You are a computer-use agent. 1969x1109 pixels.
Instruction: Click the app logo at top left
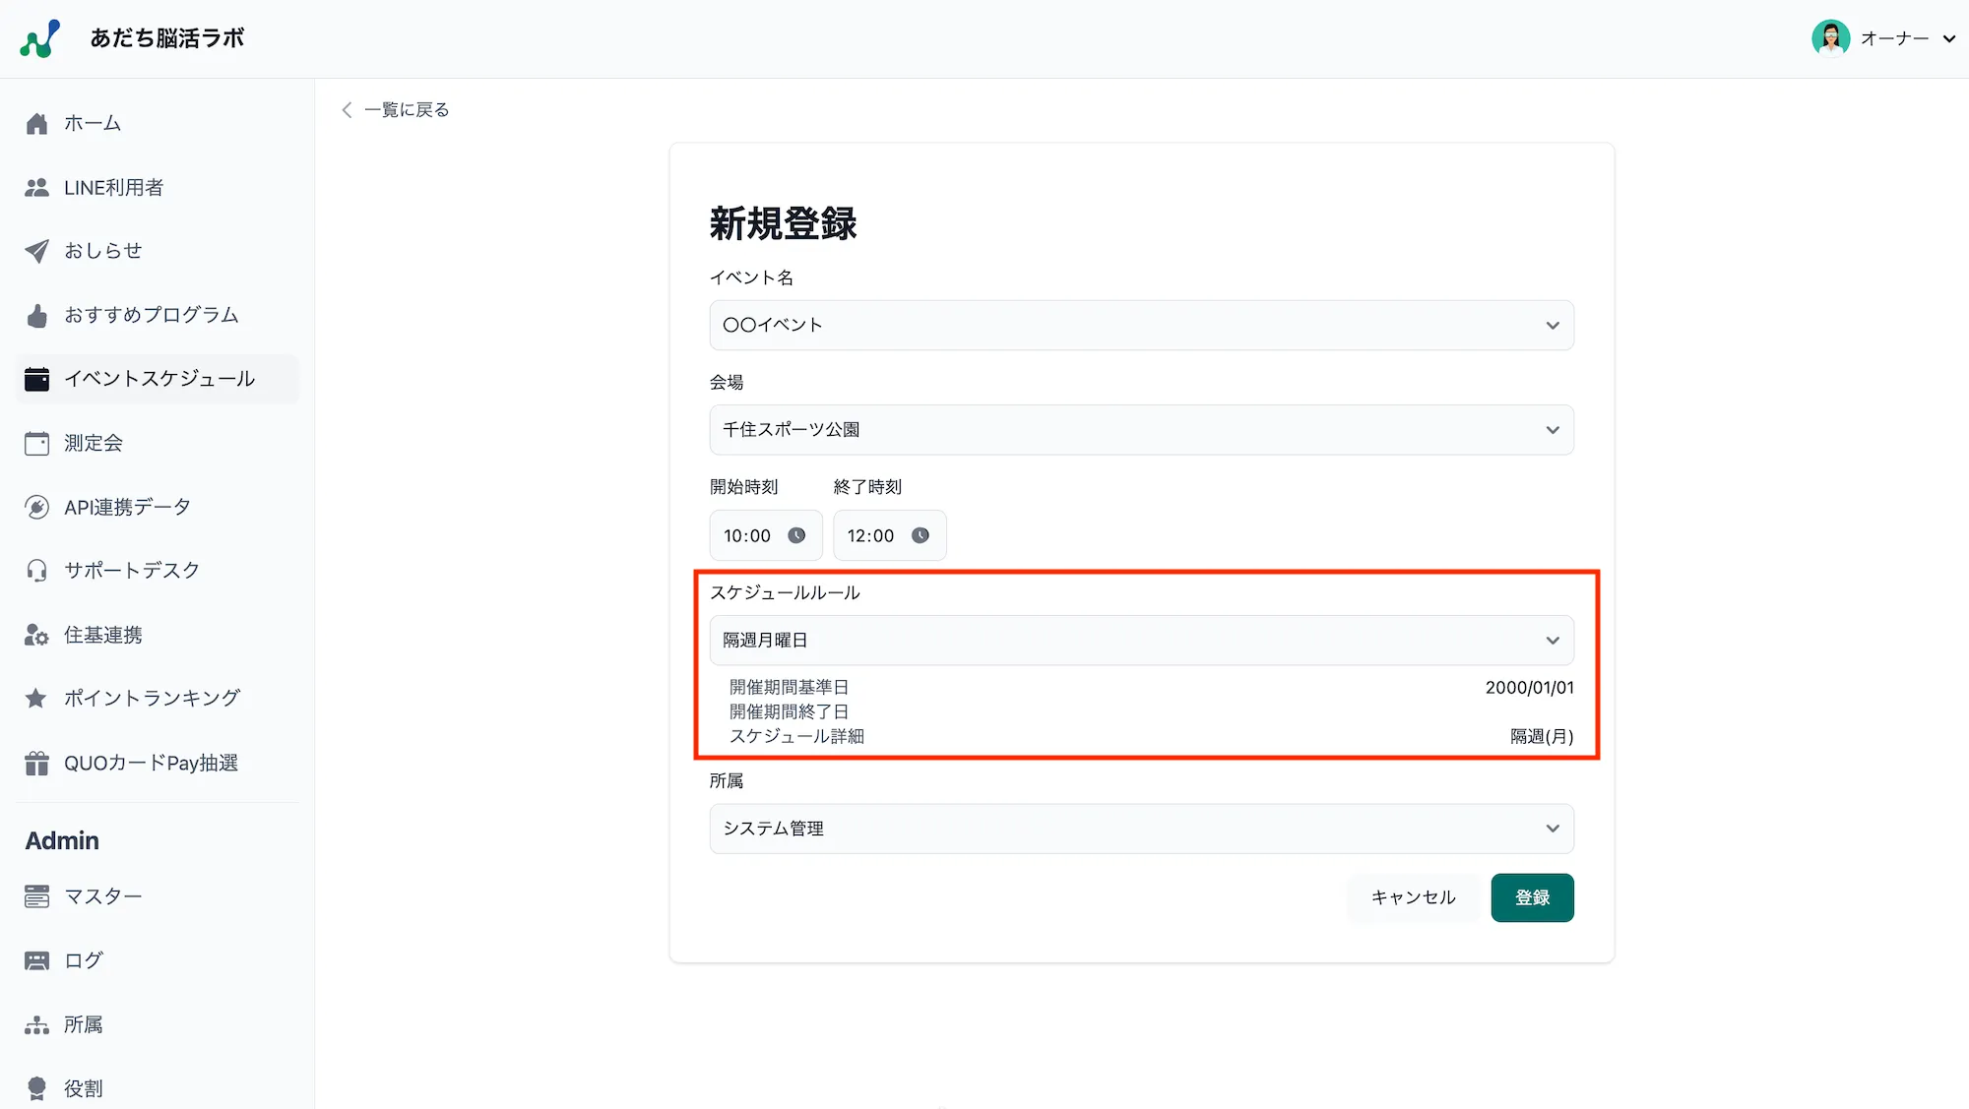(x=40, y=38)
